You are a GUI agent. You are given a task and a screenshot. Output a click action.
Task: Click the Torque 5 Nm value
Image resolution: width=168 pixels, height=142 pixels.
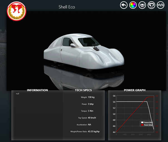(x=92, y=111)
